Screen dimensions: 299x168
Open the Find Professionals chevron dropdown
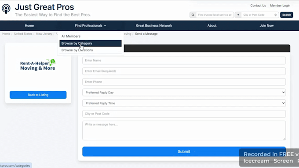click(105, 26)
